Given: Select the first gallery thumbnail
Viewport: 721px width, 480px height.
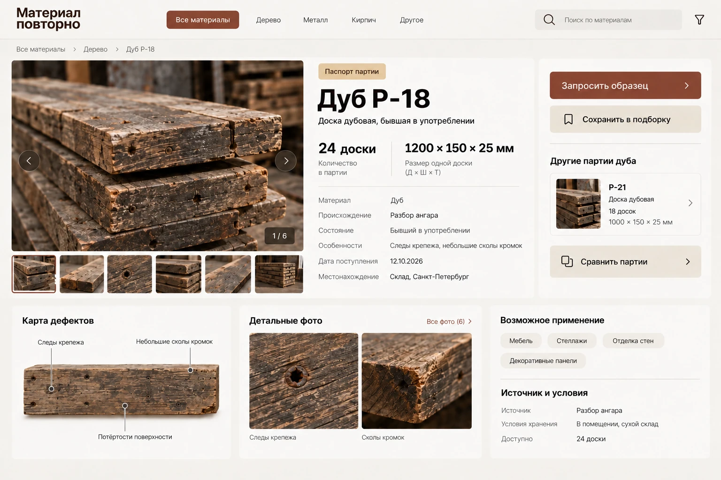Looking at the screenshot, I should [x=34, y=274].
